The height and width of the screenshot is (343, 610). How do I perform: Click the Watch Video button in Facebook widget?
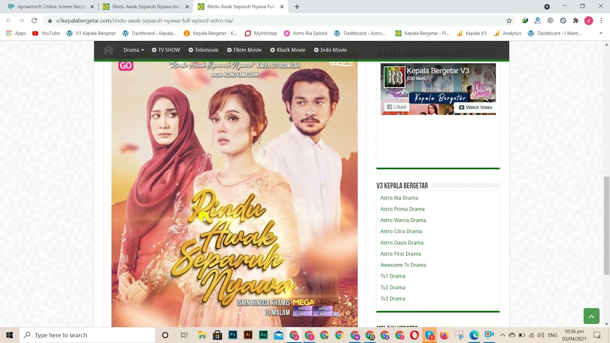point(475,107)
